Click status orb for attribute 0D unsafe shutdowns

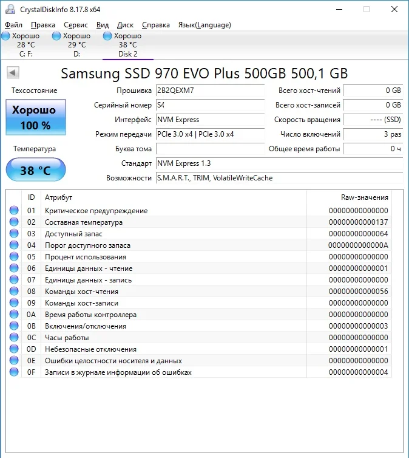(14, 349)
